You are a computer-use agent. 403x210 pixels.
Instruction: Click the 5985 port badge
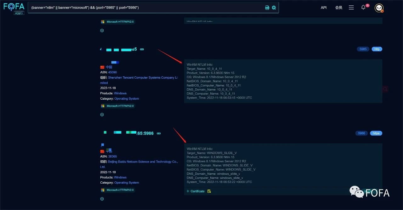(363, 49)
